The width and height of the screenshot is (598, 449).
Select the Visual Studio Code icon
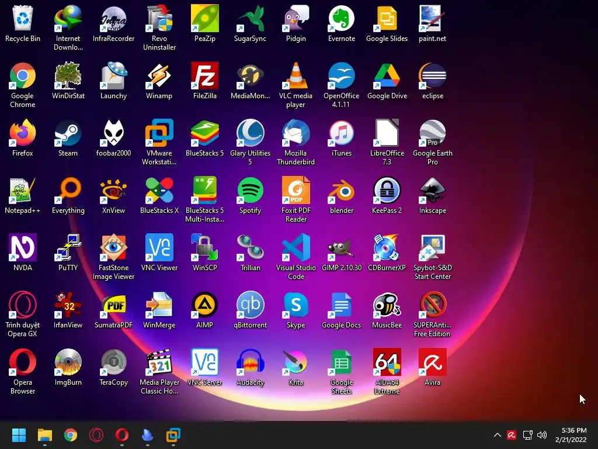pyautogui.click(x=296, y=247)
